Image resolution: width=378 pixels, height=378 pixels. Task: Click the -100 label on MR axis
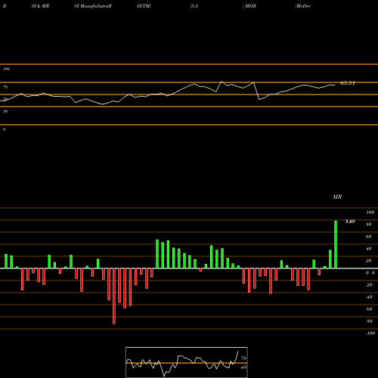[370, 333]
